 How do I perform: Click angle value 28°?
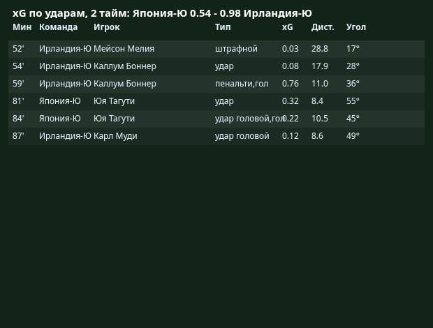click(353, 66)
